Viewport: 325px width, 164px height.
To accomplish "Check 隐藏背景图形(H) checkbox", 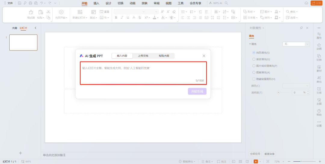I will 254,79.
